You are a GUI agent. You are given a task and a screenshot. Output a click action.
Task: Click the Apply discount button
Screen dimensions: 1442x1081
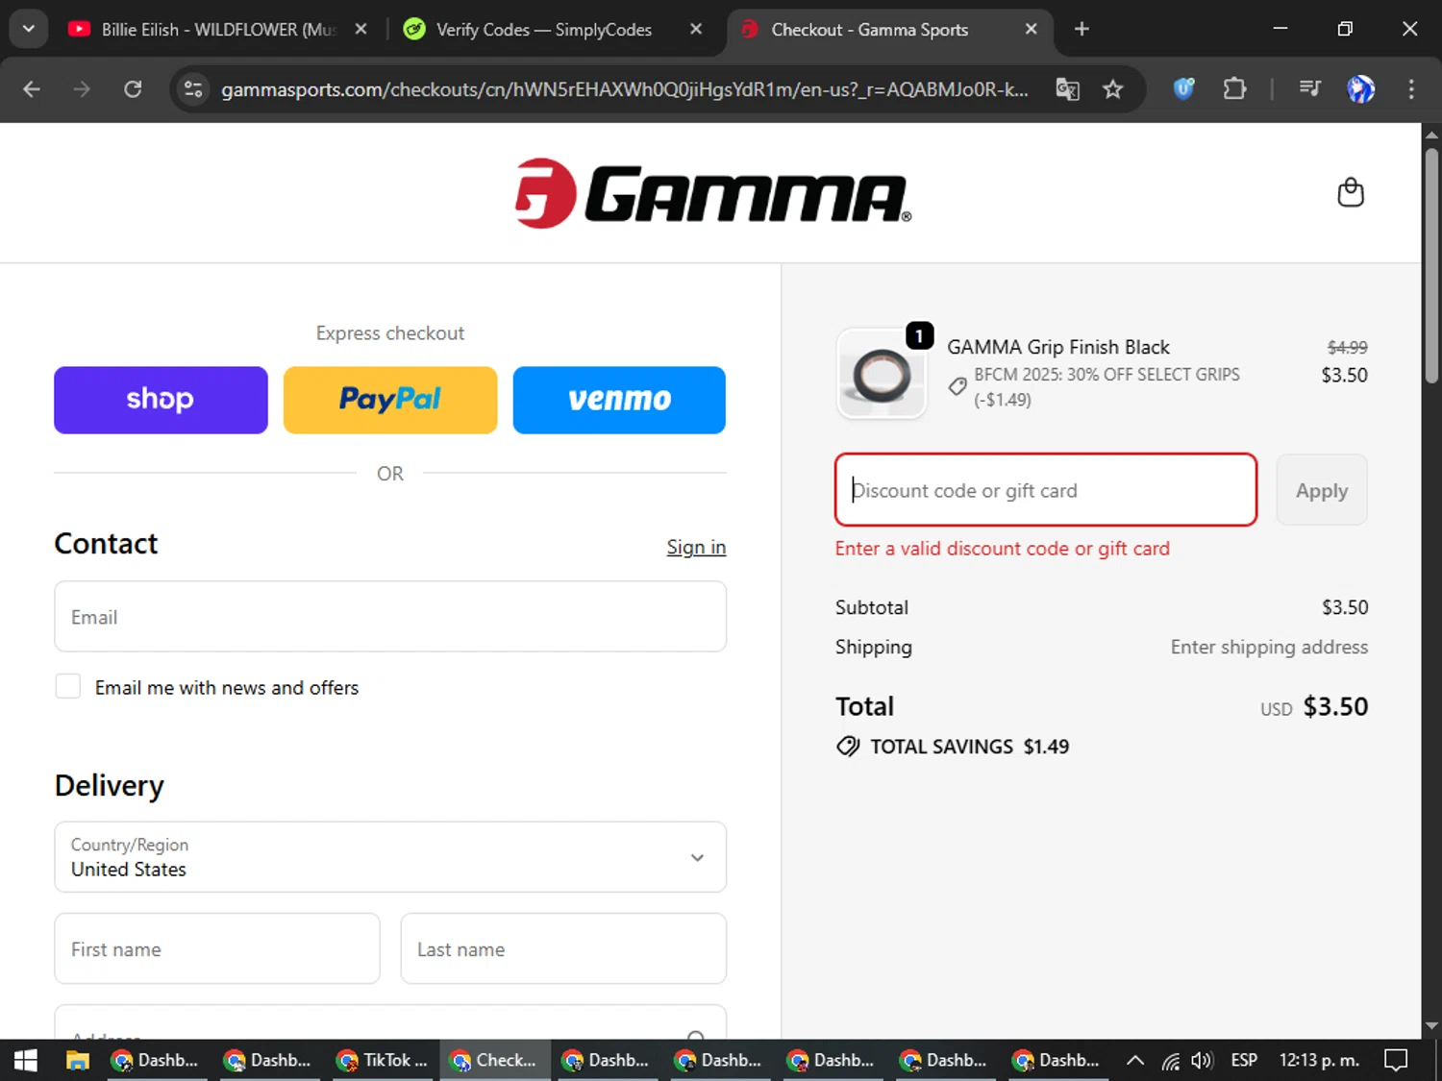coord(1322,490)
